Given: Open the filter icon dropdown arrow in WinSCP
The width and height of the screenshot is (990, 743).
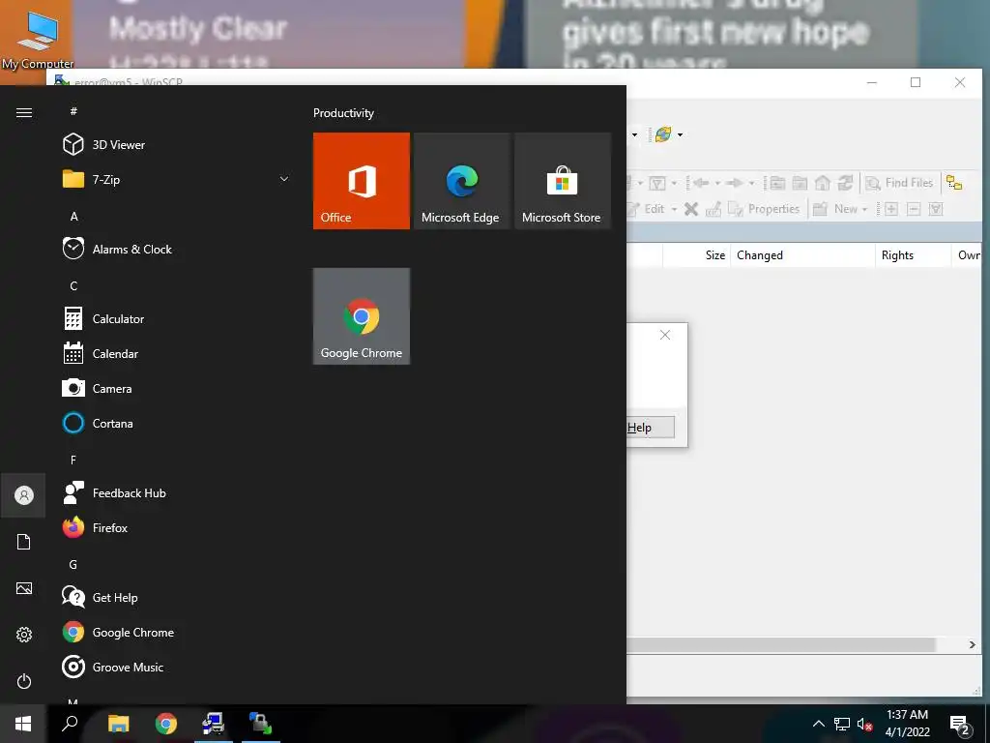Looking at the screenshot, I should tap(674, 184).
